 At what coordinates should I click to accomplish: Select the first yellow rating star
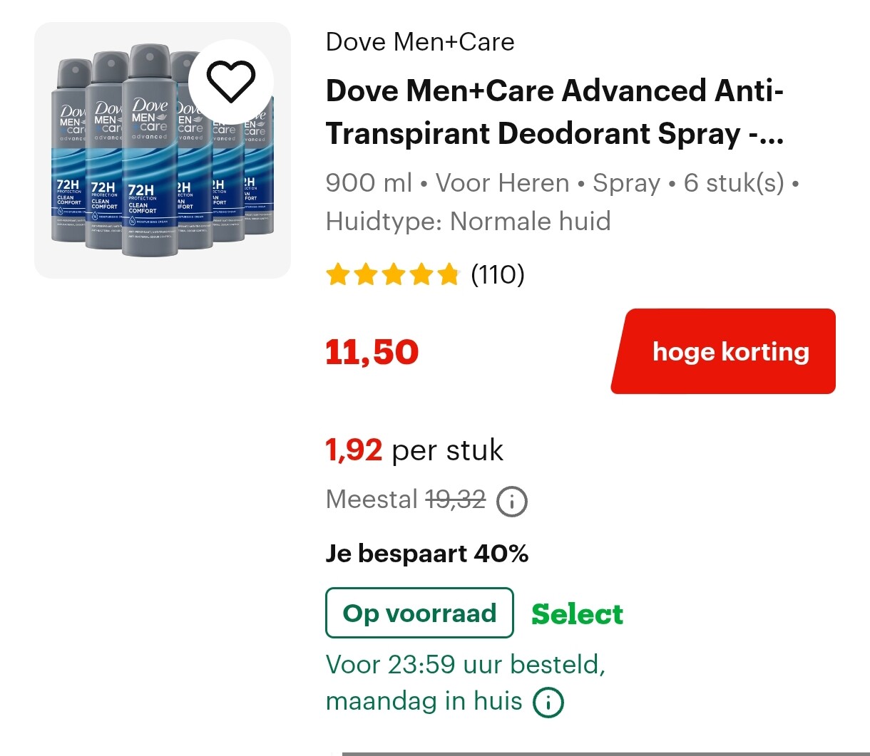coord(337,274)
